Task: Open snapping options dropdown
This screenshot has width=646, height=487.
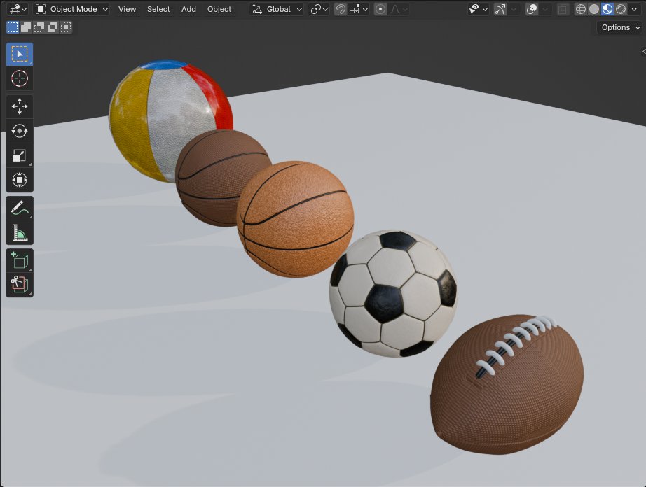Action: tap(358, 9)
